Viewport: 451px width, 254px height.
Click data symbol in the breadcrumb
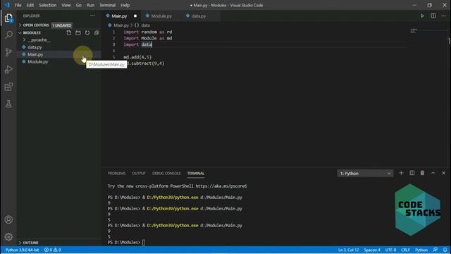(x=145, y=25)
